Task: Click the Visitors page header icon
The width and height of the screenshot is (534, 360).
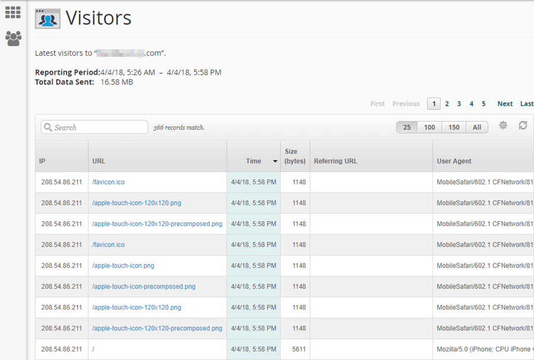Action: [x=47, y=18]
